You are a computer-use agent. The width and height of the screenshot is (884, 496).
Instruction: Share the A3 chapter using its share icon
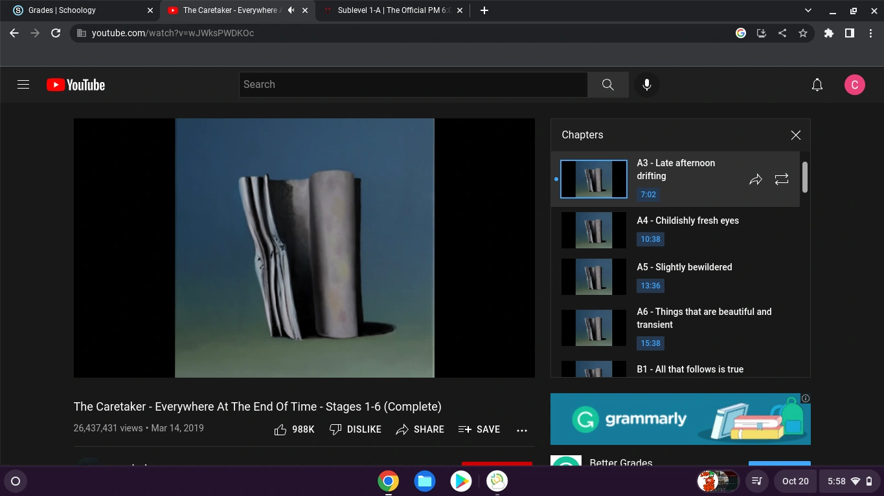755,179
